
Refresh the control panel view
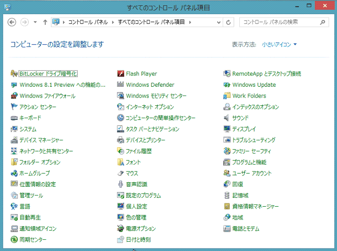tap(229, 22)
